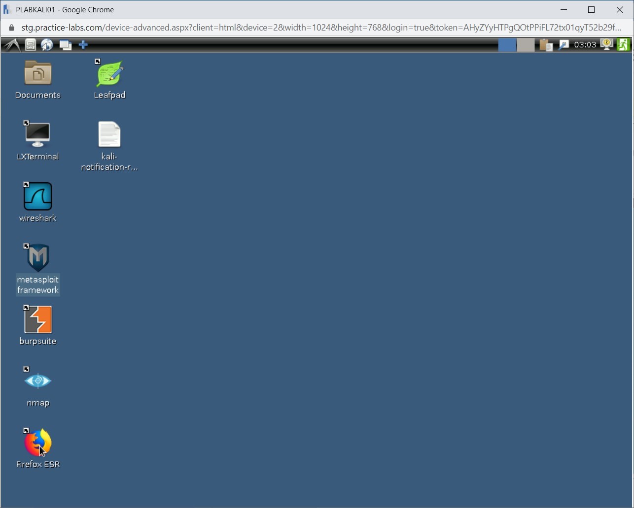
Task: Open the Metasploit Framework
Action: point(37,257)
